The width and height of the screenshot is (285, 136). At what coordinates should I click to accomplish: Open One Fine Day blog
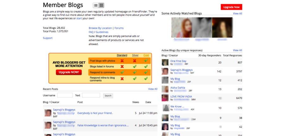click(x=178, y=61)
